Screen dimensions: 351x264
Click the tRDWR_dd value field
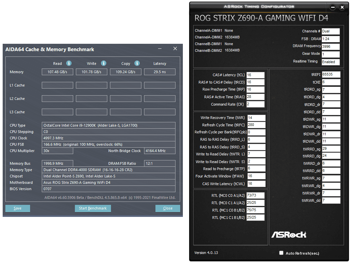[331, 141]
